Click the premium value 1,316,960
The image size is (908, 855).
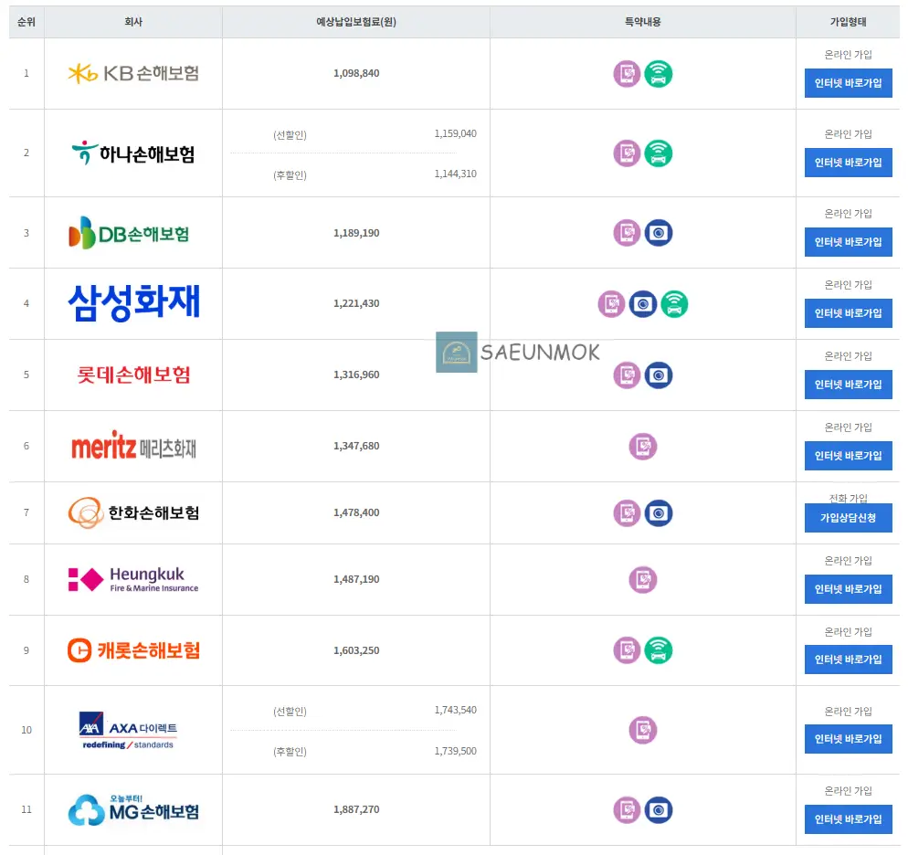[x=356, y=375]
